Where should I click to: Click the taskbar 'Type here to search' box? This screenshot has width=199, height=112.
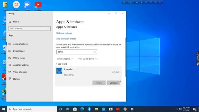tap(32, 109)
